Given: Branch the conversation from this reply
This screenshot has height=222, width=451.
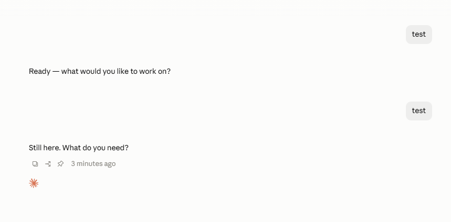Looking at the screenshot, I should tap(48, 164).
